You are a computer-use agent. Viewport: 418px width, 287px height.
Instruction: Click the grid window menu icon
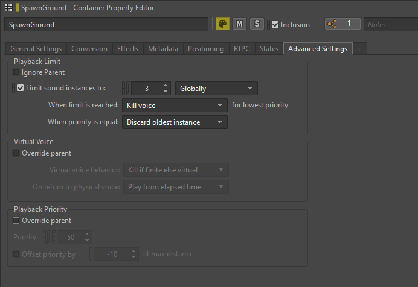click(8, 8)
